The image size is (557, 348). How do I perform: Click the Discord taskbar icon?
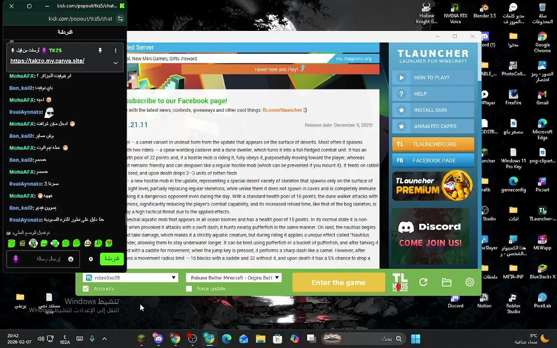point(158,338)
